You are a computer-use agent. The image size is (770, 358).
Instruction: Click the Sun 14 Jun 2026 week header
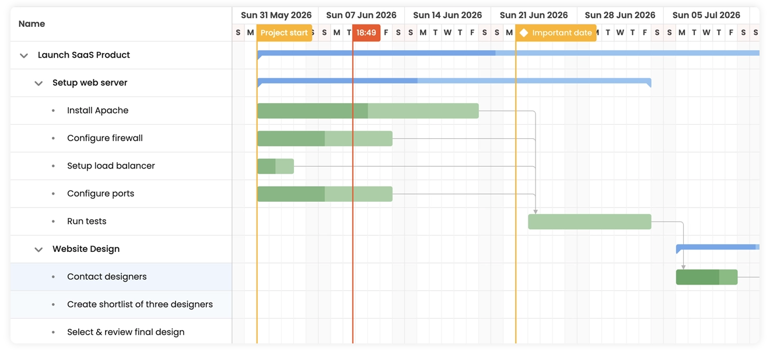447,15
